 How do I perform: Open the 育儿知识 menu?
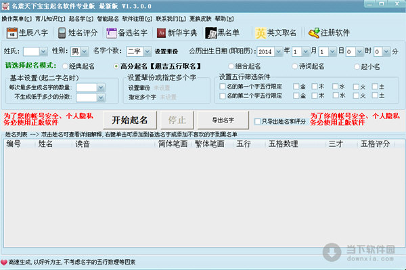point(50,19)
